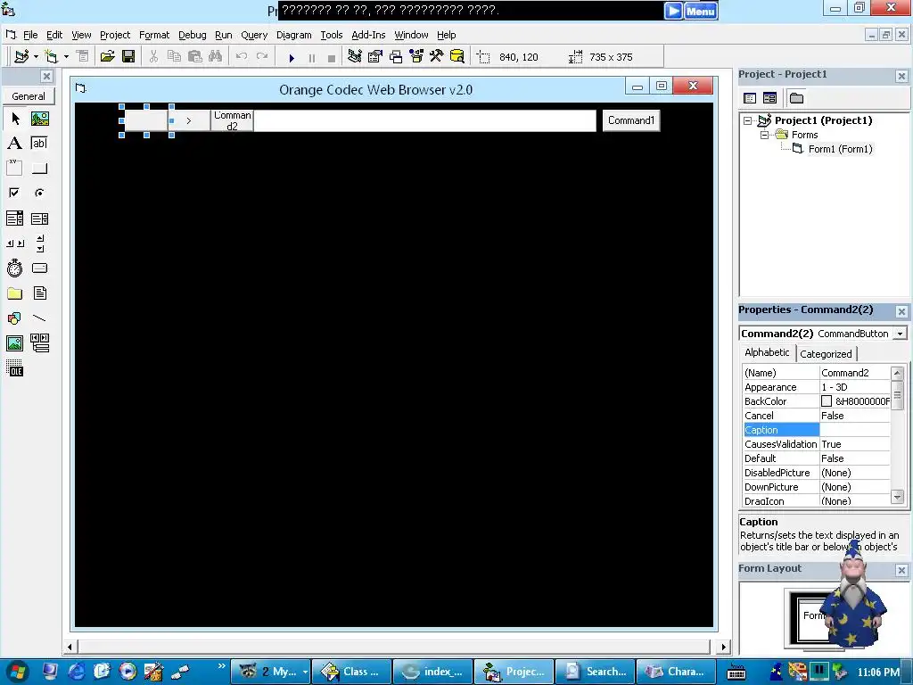The width and height of the screenshot is (913, 685).
Task: Select the Frame control tool
Action: coord(15,168)
